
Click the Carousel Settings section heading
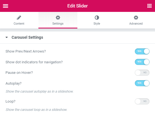pyautogui.click(x=27, y=37)
